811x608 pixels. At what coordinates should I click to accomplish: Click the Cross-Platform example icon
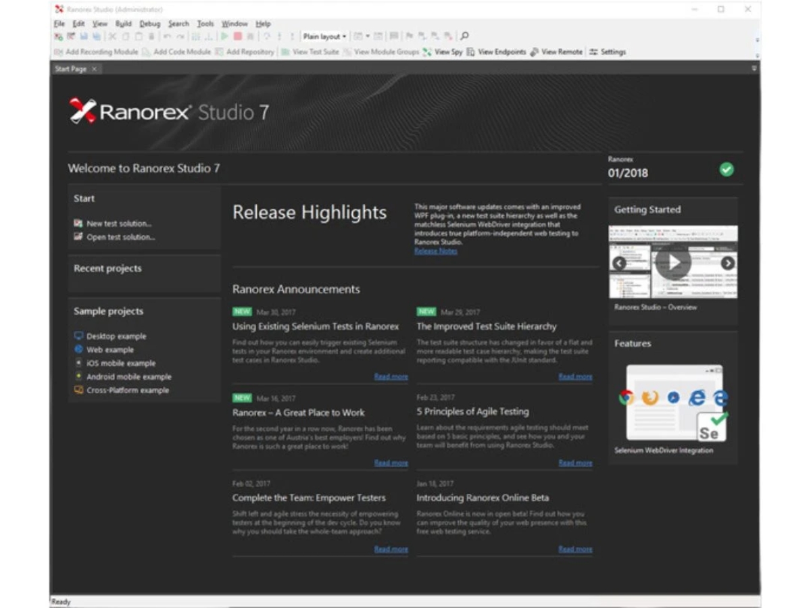[x=78, y=390]
